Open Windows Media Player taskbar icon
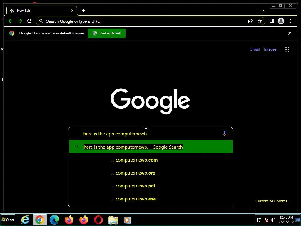 pos(128,220)
